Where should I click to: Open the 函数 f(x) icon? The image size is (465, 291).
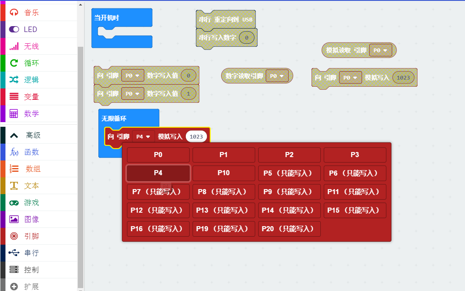(x=14, y=152)
